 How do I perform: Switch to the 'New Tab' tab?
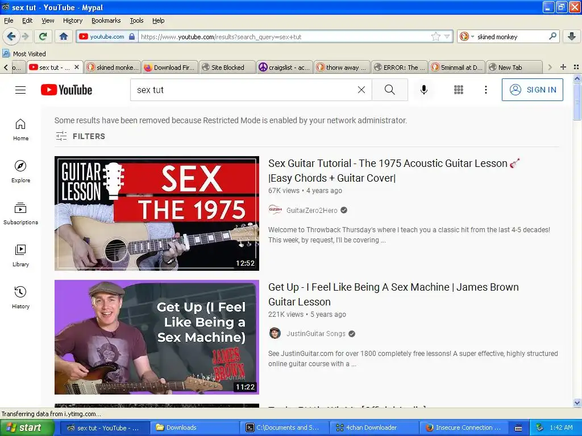pyautogui.click(x=514, y=68)
